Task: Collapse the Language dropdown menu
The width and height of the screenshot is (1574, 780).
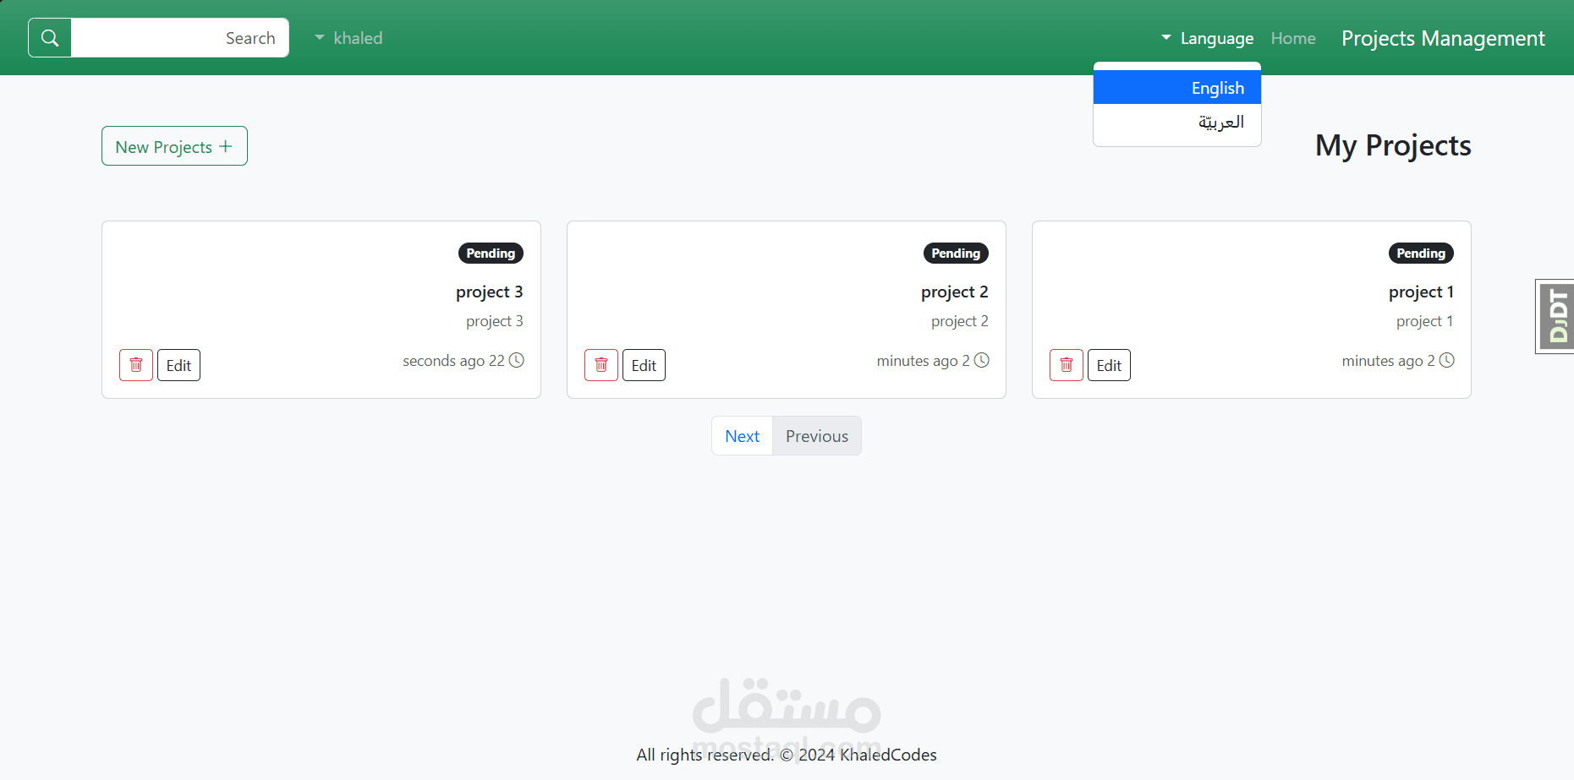Action: tap(1207, 38)
